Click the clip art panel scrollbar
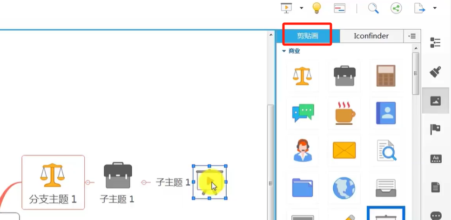 [x=416, y=74]
